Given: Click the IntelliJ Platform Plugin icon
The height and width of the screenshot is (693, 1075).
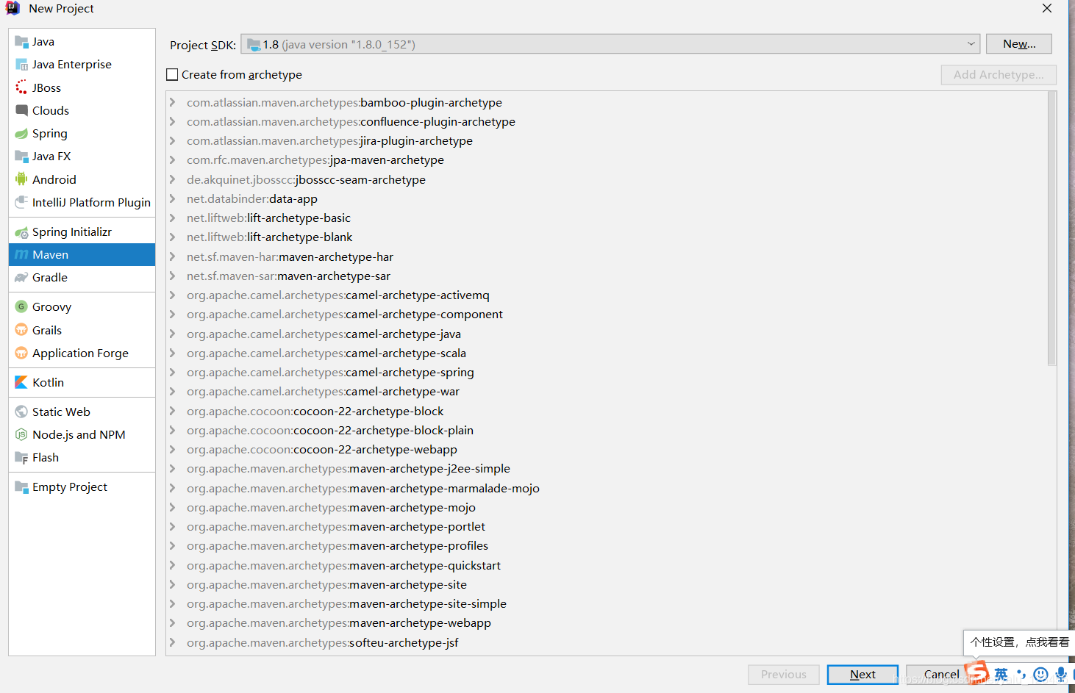Looking at the screenshot, I should pyautogui.click(x=21, y=202).
